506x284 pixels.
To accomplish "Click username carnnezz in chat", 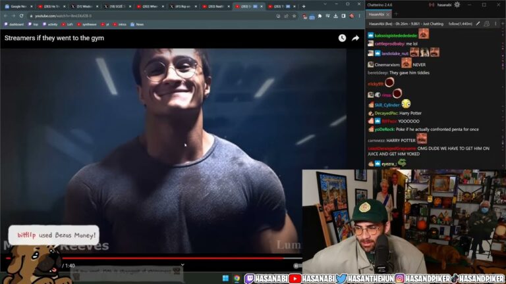I will tap(376, 141).
